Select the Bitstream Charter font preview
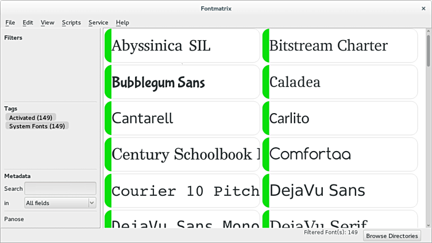The image size is (432, 243). tap(342, 46)
